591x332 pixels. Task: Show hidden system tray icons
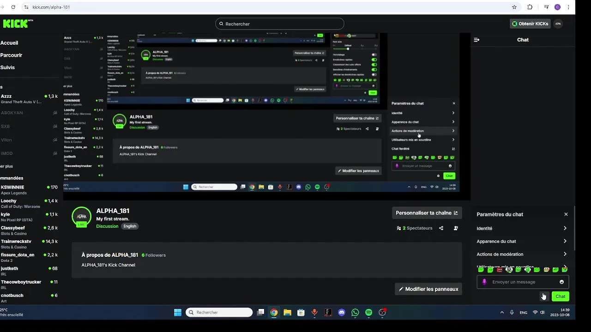502,312
